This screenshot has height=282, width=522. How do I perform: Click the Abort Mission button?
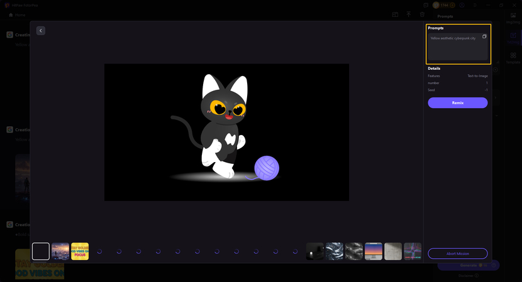[457, 254]
